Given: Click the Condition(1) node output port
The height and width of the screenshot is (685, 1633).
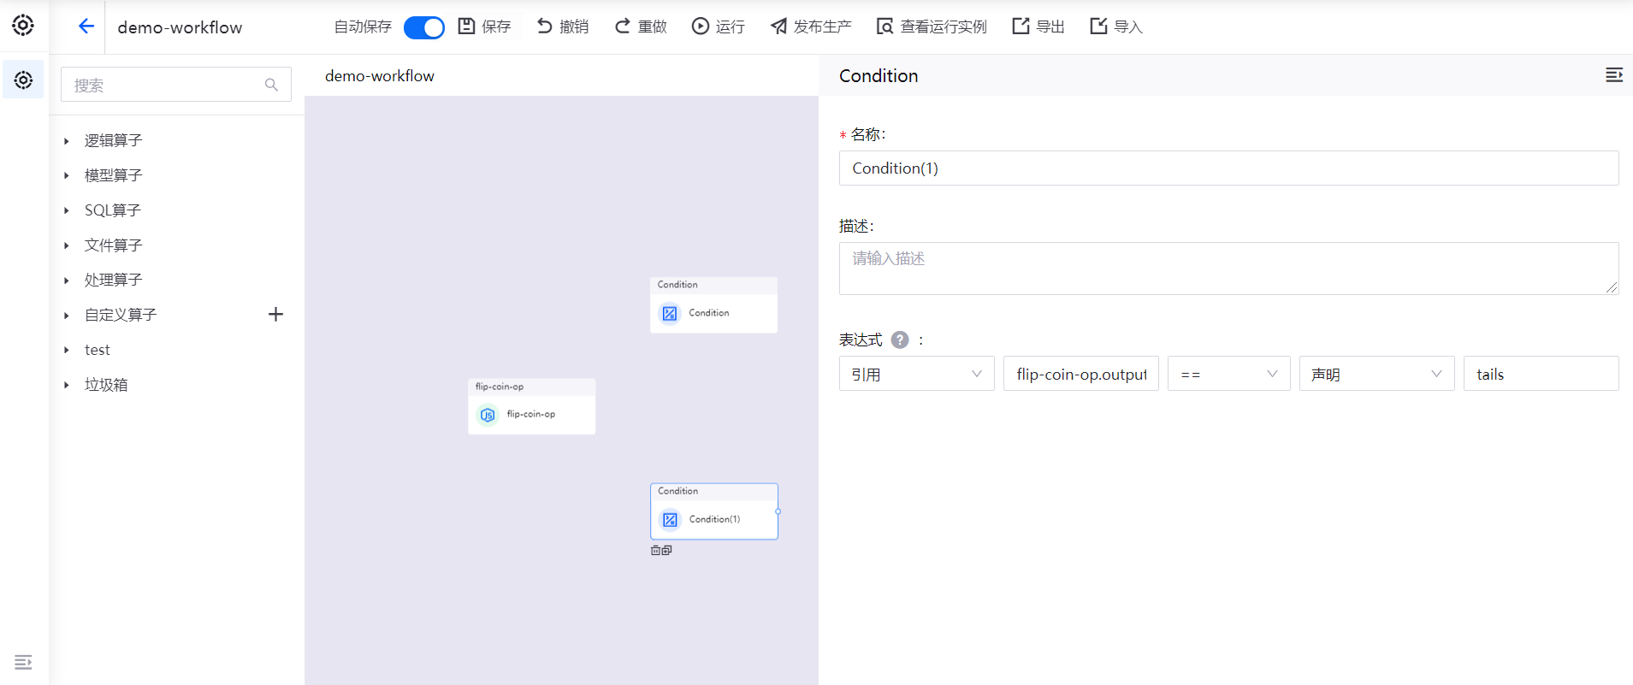Looking at the screenshot, I should (778, 511).
